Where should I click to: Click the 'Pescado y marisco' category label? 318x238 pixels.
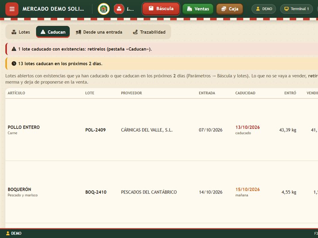(x=23, y=195)
